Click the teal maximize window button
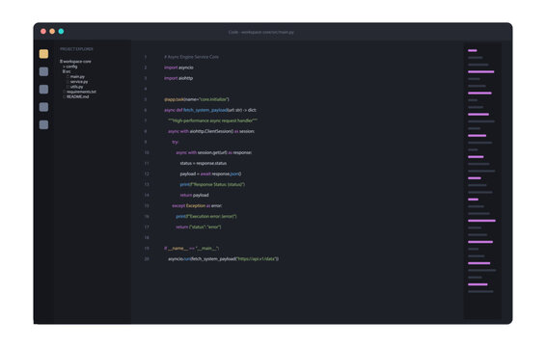Image resolution: width=546 pixels, height=347 pixels. click(62, 31)
